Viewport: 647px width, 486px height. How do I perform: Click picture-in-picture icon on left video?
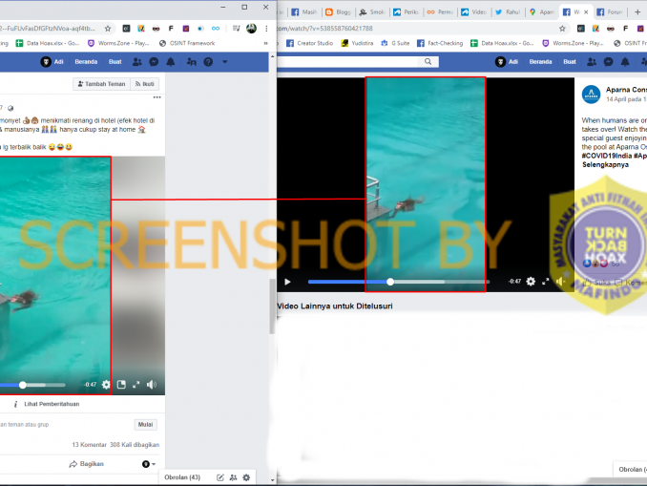tap(121, 385)
